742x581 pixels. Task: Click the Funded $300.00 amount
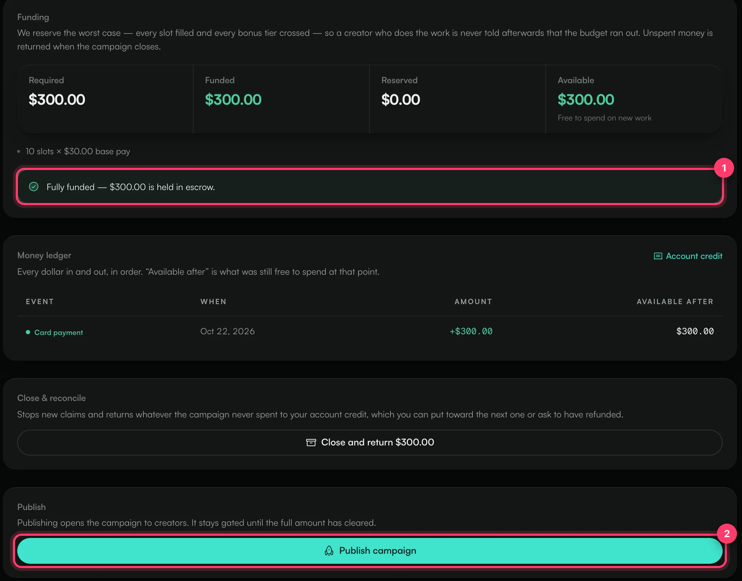pos(233,99)
